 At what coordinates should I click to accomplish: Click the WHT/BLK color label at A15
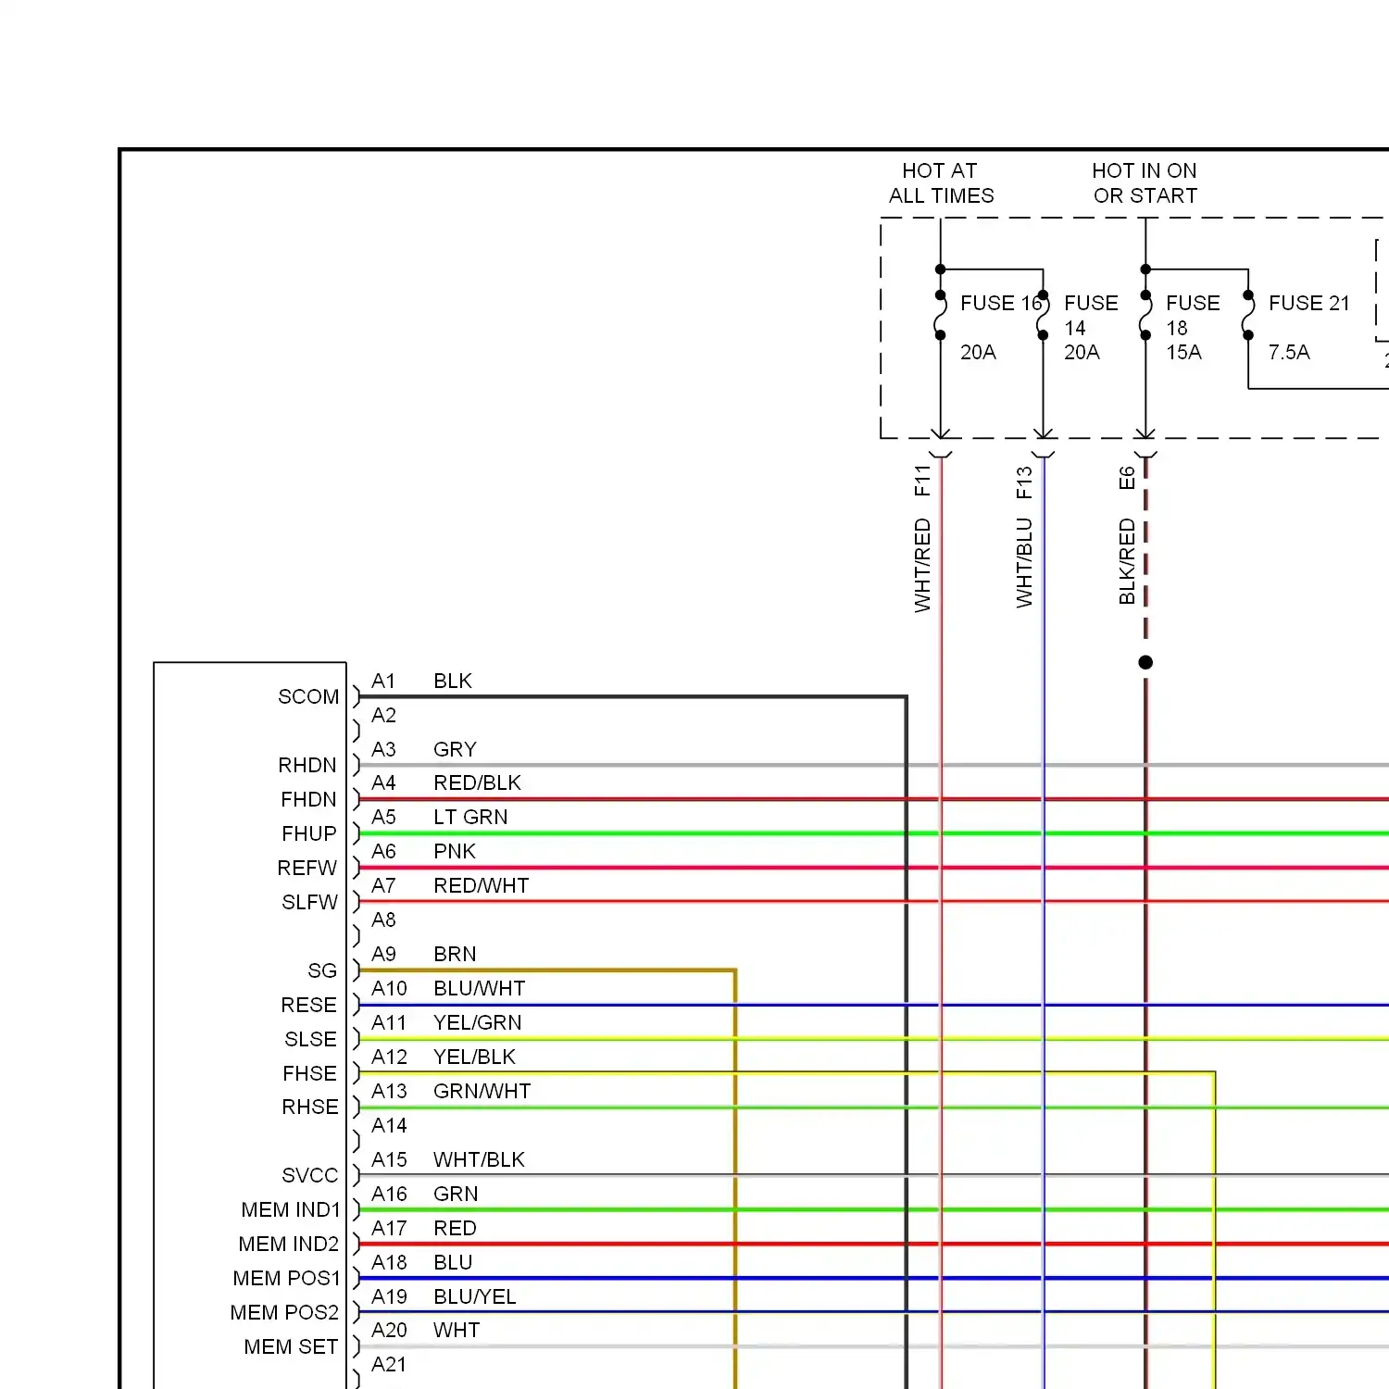point(479,1159)
